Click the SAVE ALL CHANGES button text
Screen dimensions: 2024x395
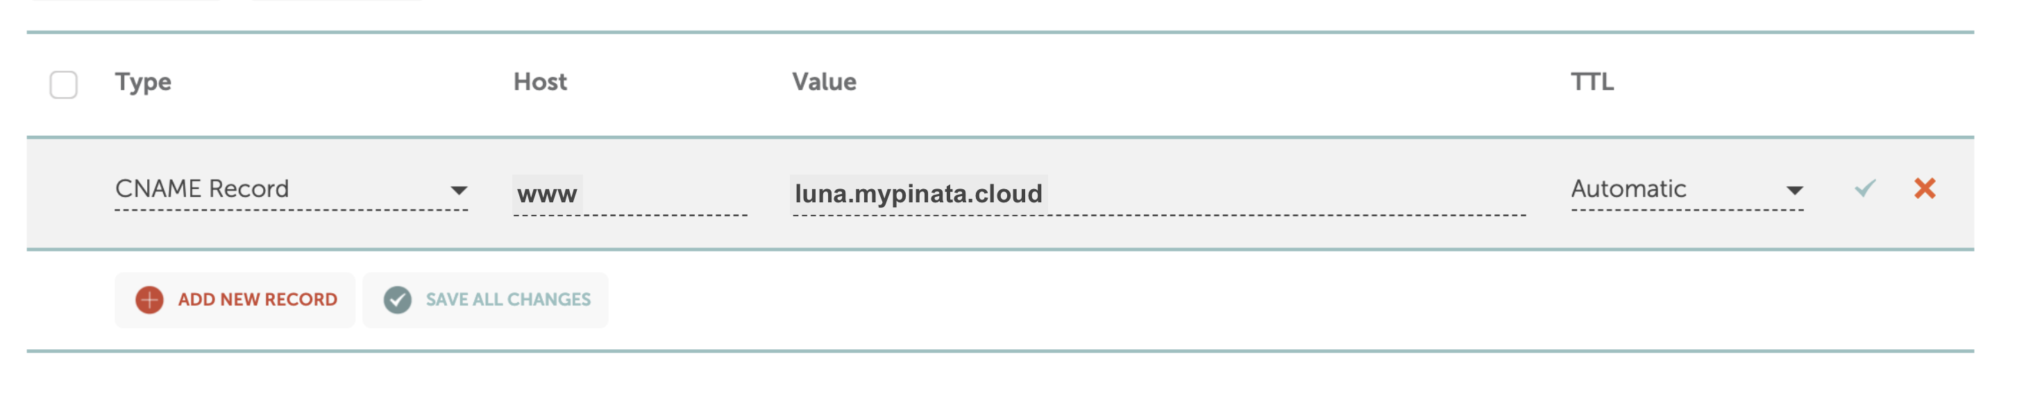pos(508,299)
